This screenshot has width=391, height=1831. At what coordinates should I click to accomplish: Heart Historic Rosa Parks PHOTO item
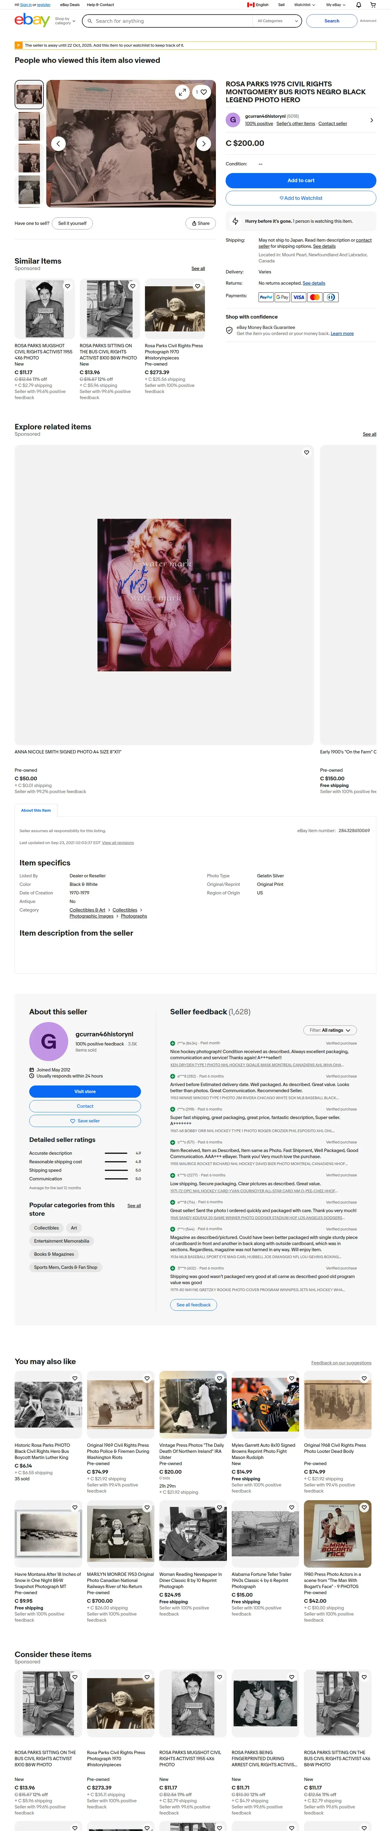coord(75,1378)
